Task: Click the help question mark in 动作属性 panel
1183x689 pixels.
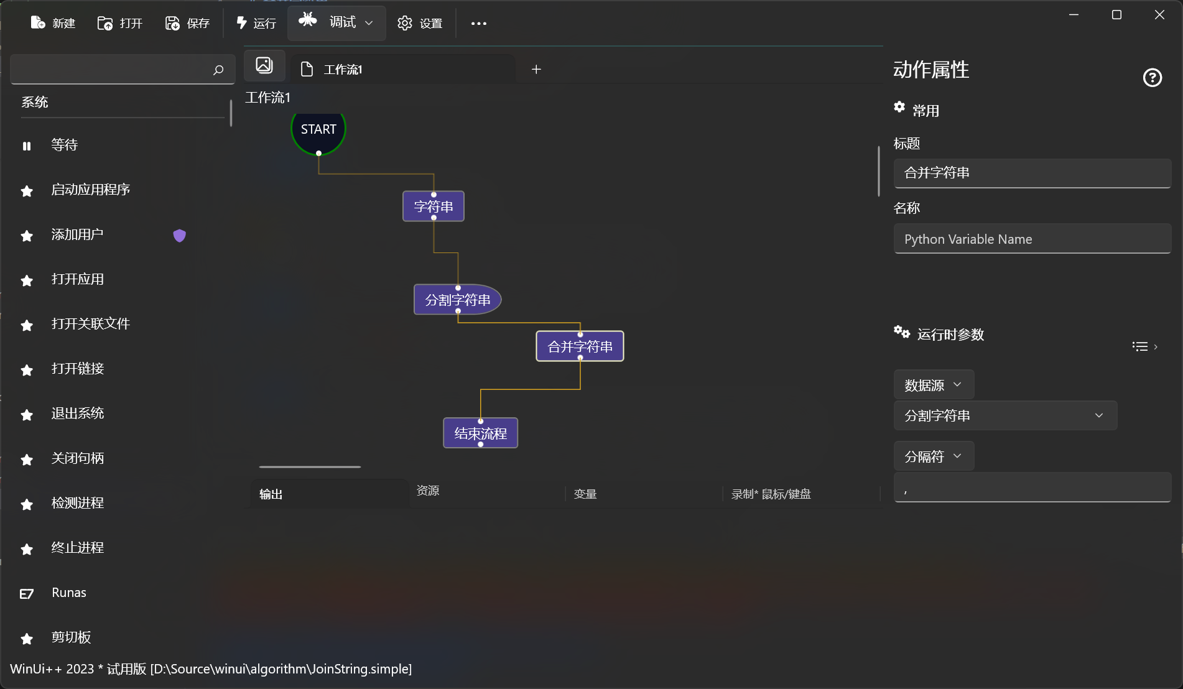Action: pos(1153,78)
